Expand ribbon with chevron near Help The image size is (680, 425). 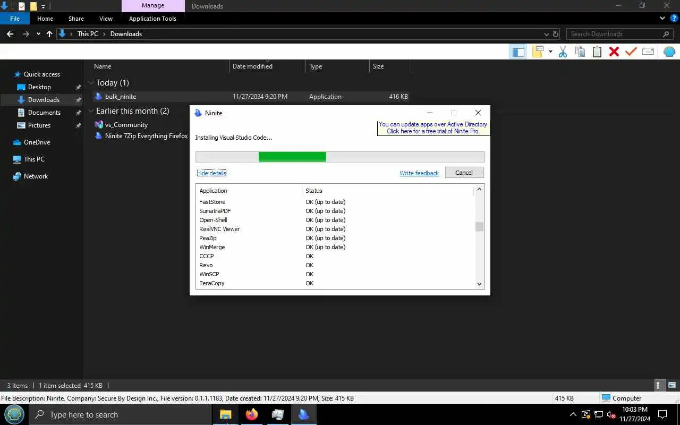pyautogui.click(x=662, y=18)
